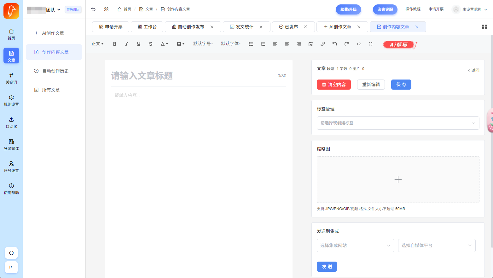Insert a hyperlink using the link icon

pyautogui.click(x=323, y=44)
